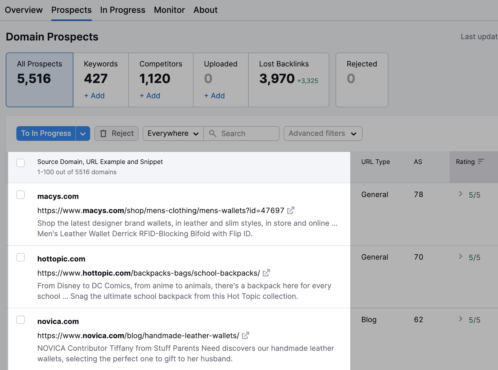The height and width of the screenshot is (370, 498).
Task: Tick the novica.com prospect checkbox
Action: (21, 320)
